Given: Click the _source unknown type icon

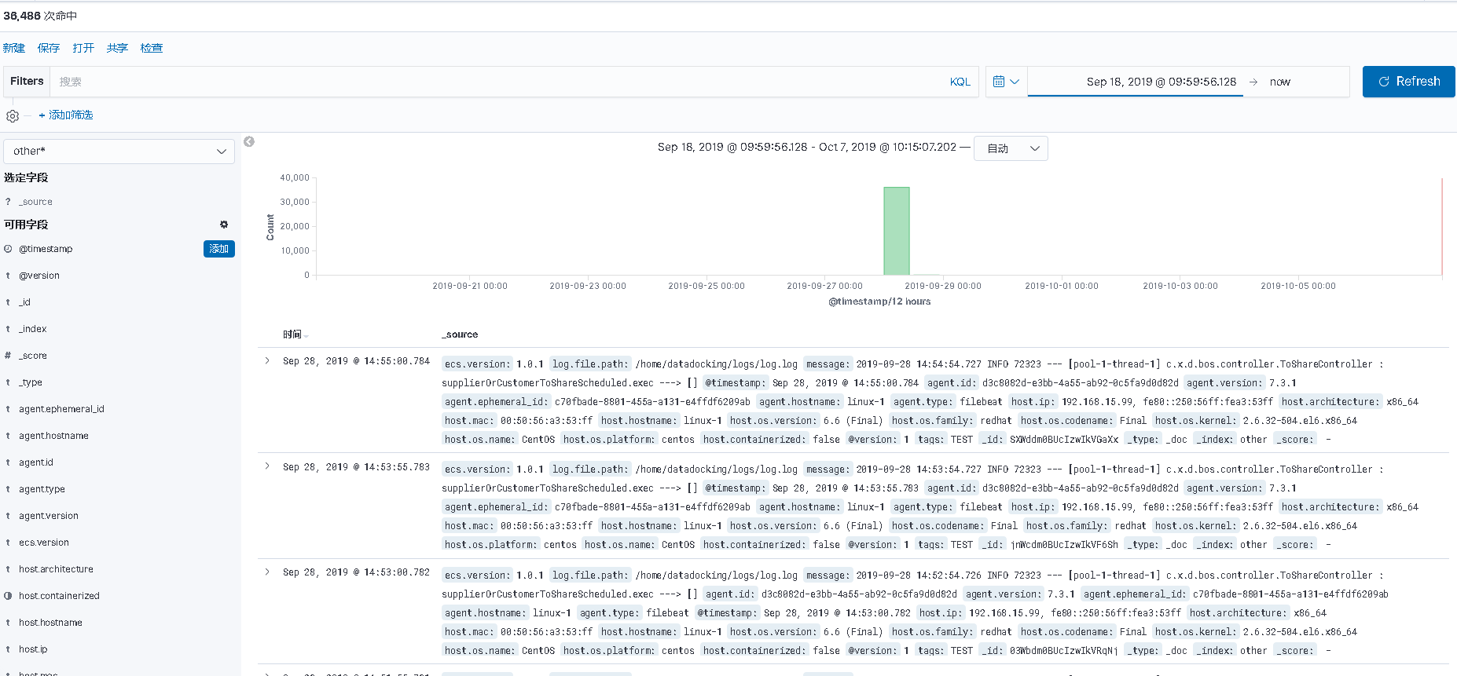Looking at the screenshot, I should click(x=8, y=202).
